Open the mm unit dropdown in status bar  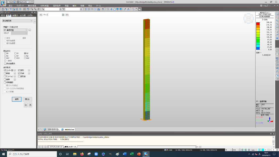click(238, 150)
